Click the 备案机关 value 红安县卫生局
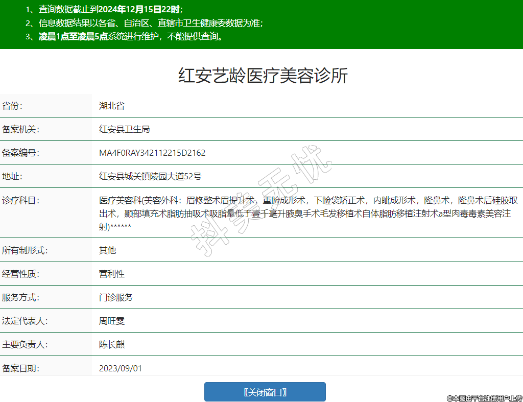 pos(124,130)
